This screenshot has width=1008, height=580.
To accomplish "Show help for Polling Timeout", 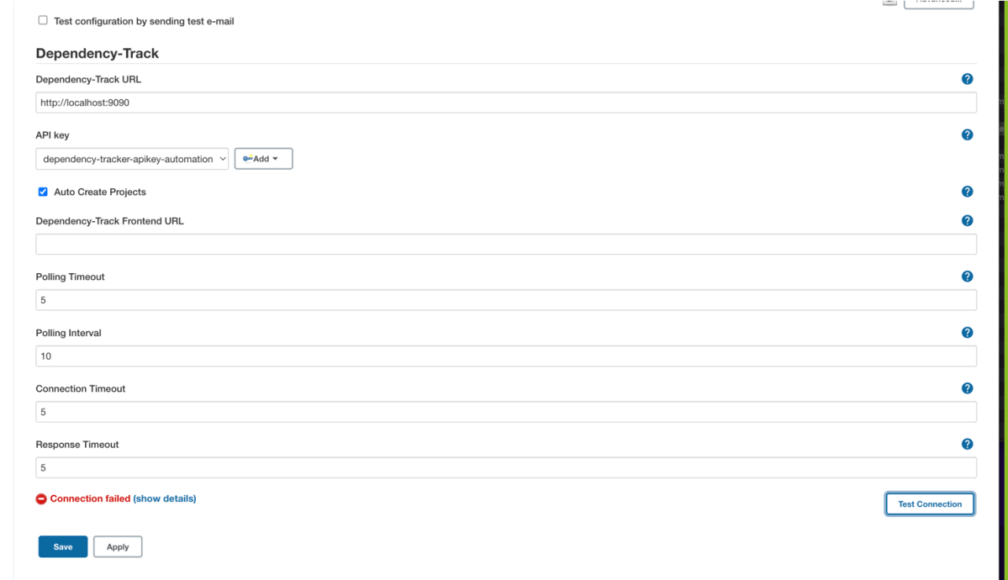I will (967, 277).
